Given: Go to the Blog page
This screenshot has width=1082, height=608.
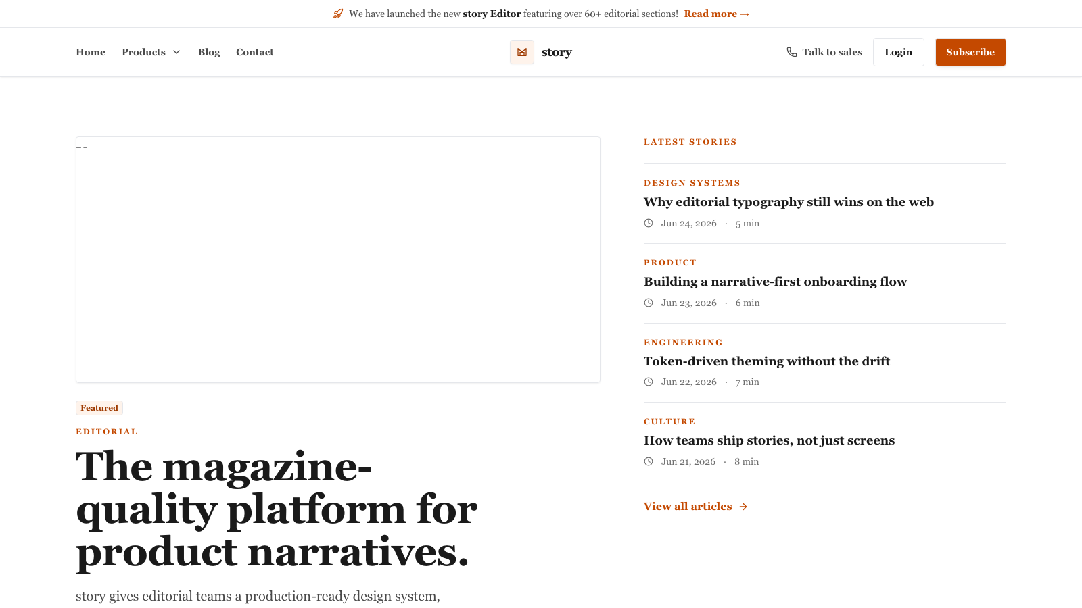Looking at the screenshot, I should pyautogui.click(x=209, y=52).
